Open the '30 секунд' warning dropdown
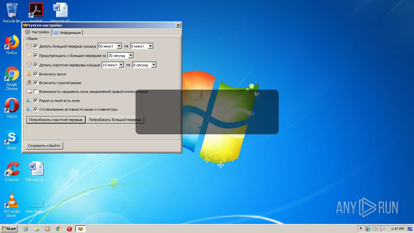This screenshot has height=233, width=414. click(131, 56)
